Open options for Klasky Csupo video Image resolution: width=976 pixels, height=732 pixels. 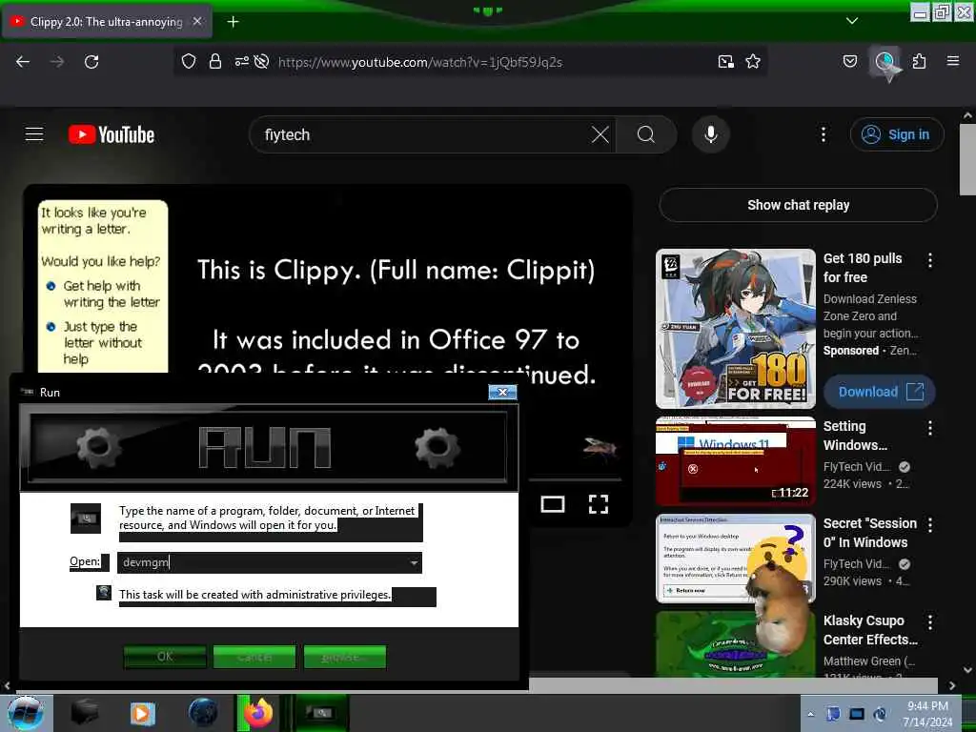930,621
